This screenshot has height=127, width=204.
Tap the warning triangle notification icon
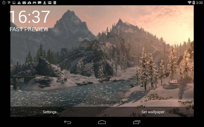pos(19,3)
